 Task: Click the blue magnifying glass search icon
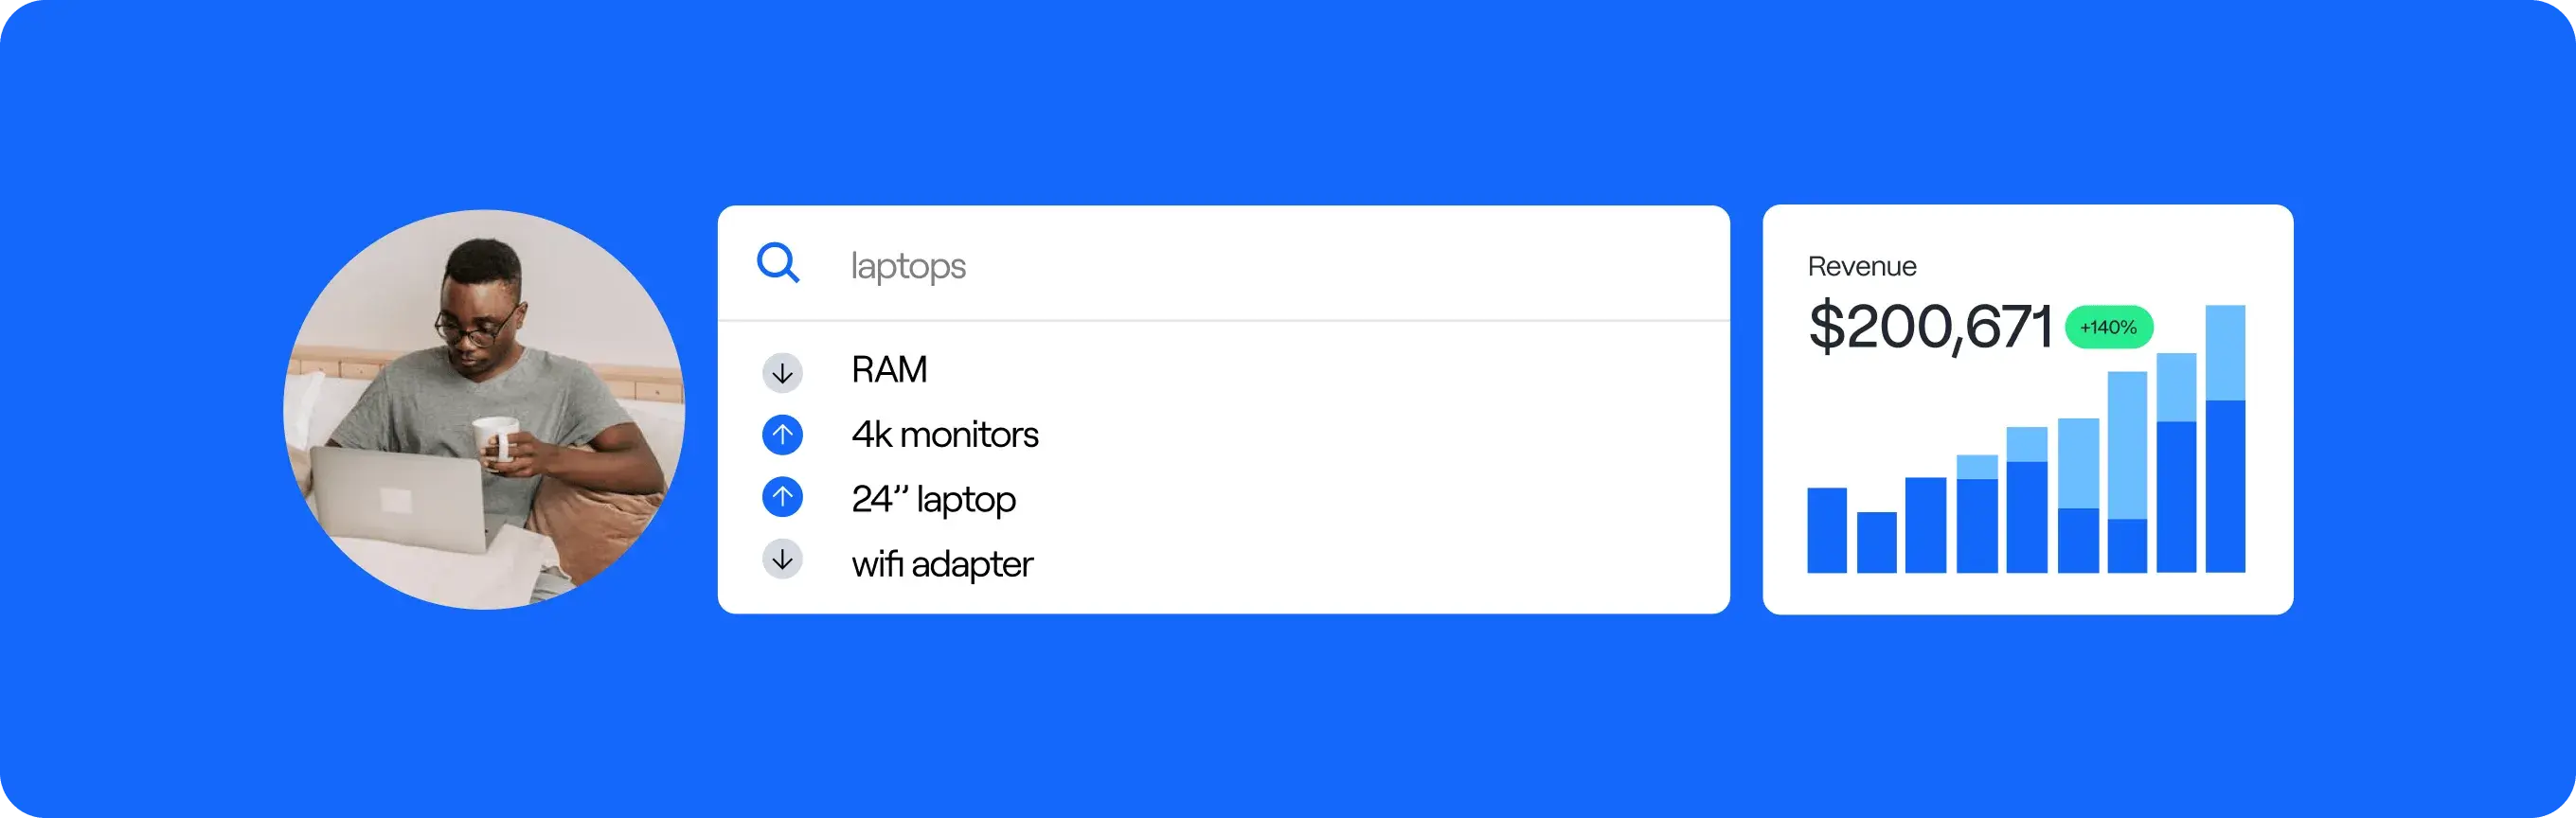(778, 264)
